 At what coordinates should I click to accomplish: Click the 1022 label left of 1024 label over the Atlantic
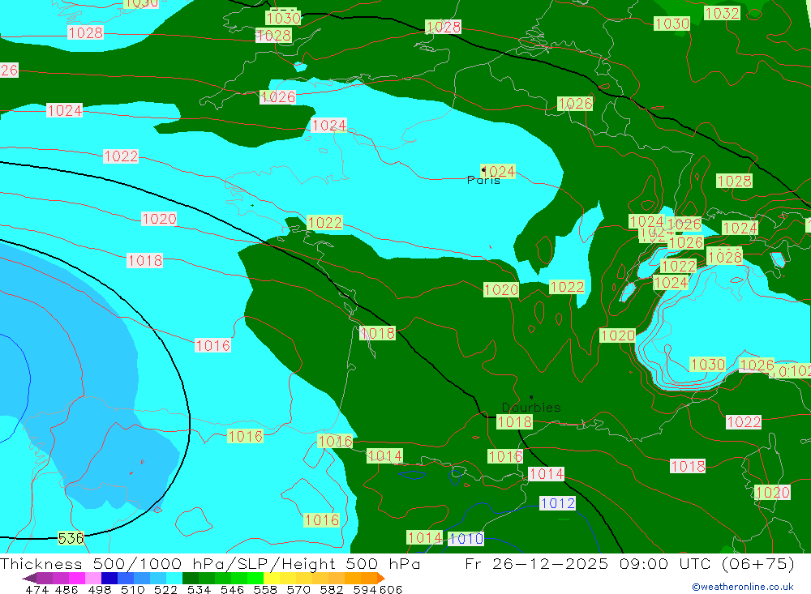click(x=121, y=156)
